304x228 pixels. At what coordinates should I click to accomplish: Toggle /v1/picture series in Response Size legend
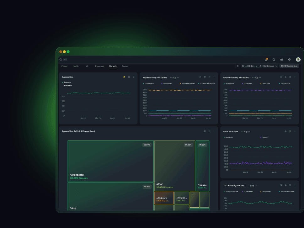(x=247, y=83)
